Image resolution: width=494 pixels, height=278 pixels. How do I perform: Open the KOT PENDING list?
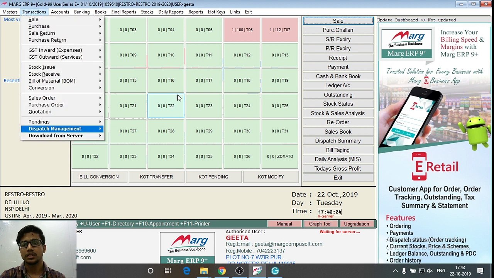pos(213,177)
